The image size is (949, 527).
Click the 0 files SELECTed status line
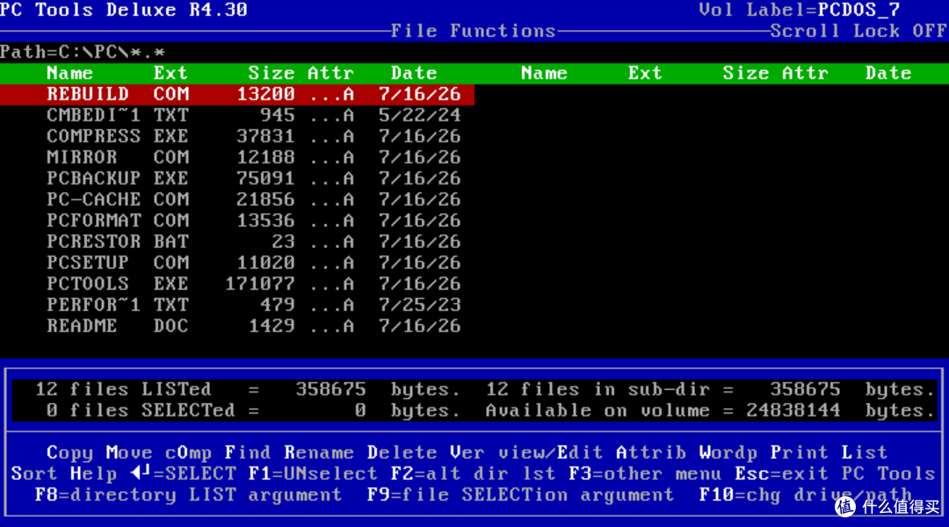point(254,411)
